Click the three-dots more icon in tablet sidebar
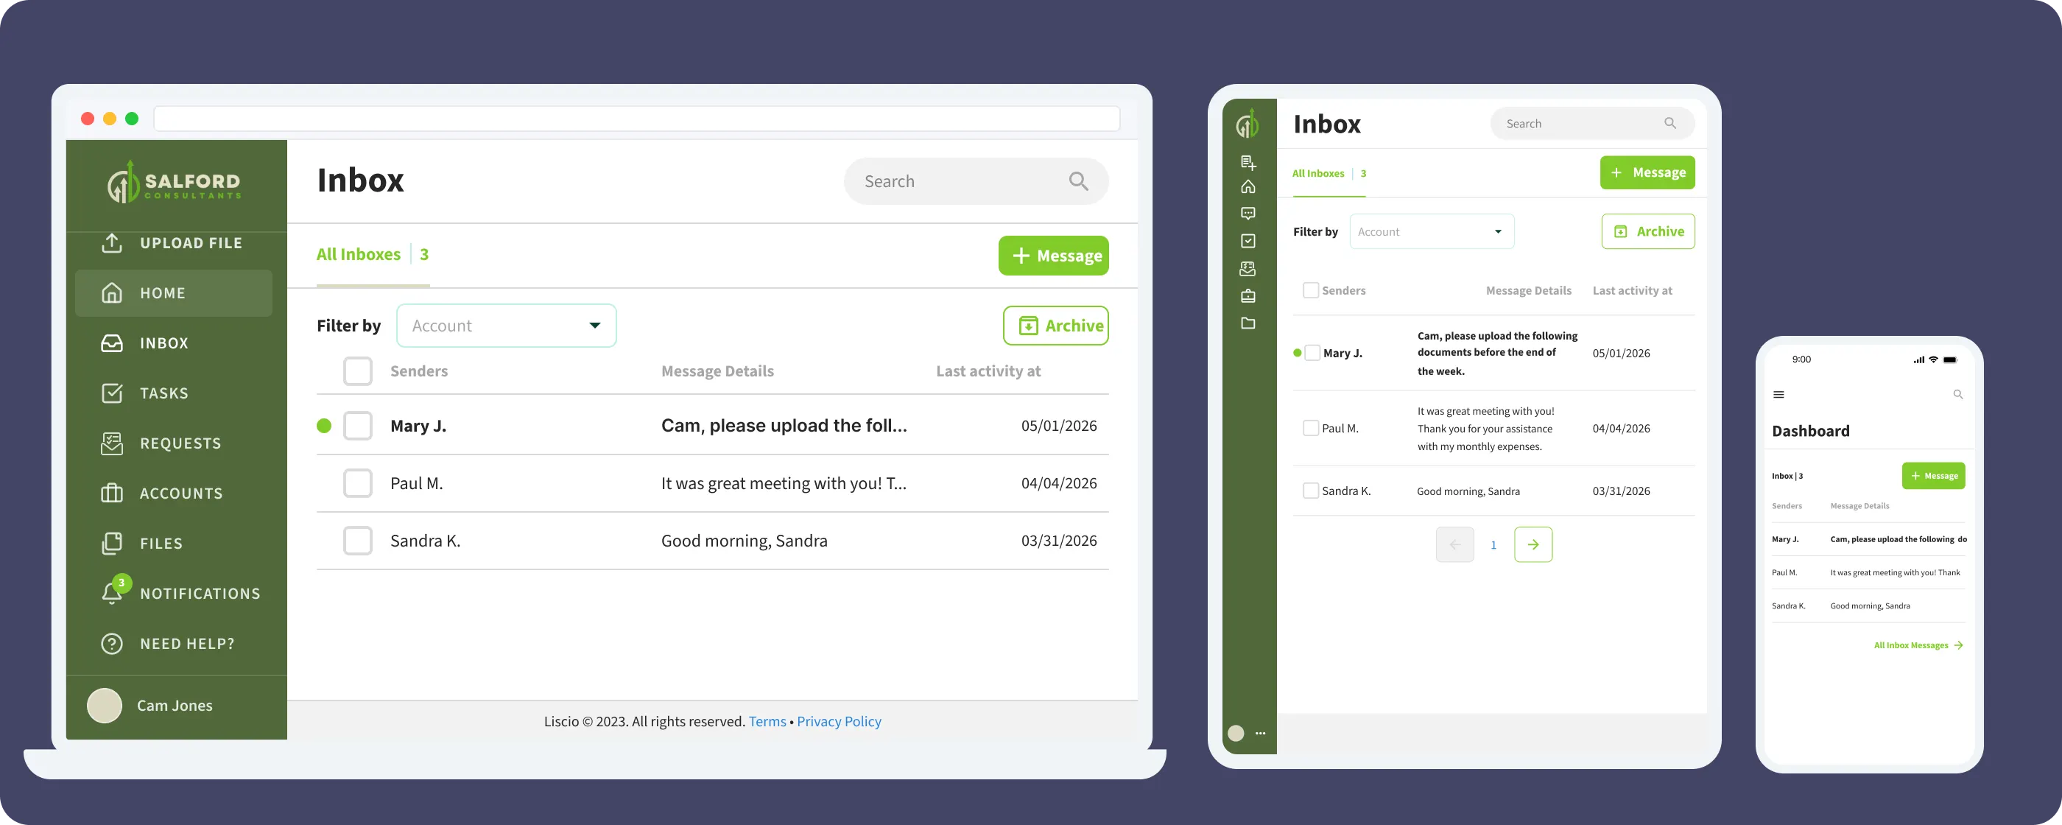This screenshot has width=2062, height=825. [1261, 733]
